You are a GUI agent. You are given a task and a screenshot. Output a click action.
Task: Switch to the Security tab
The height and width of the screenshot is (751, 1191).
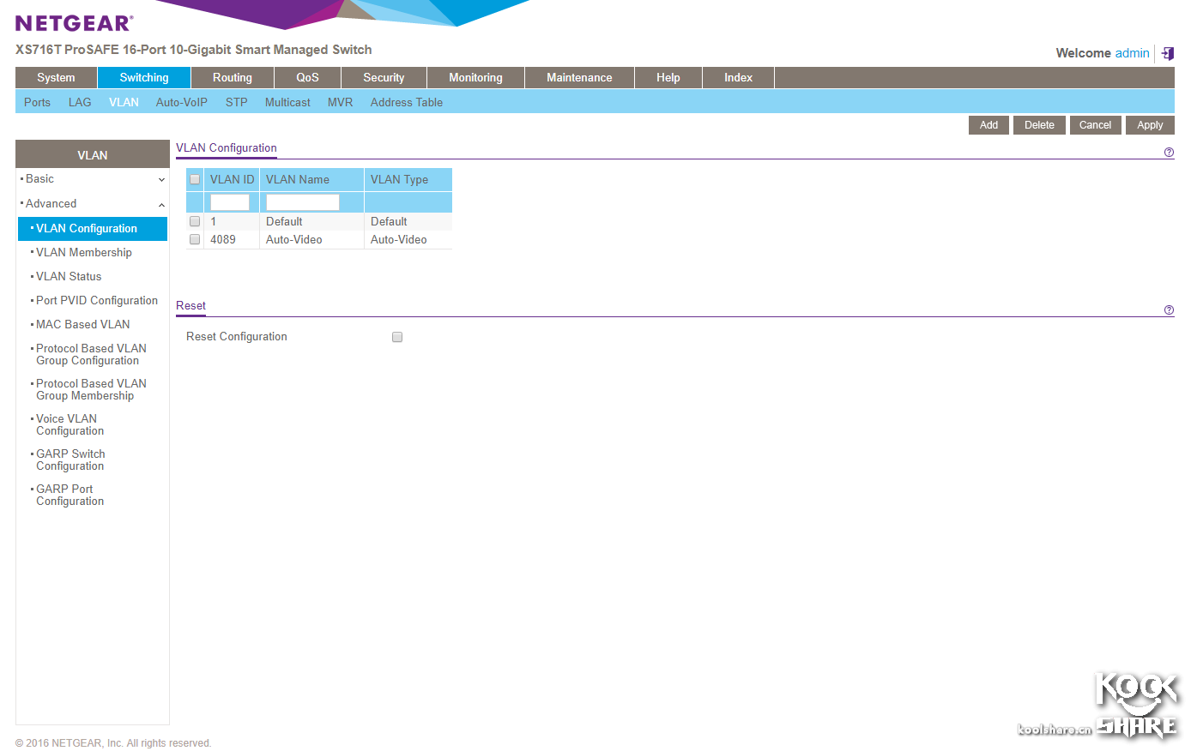tap(384, 78)
